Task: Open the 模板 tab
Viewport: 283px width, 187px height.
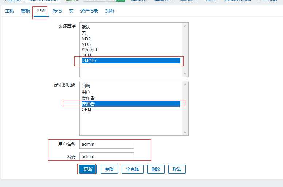Action: pyautogui.click(x=25, y=11)
